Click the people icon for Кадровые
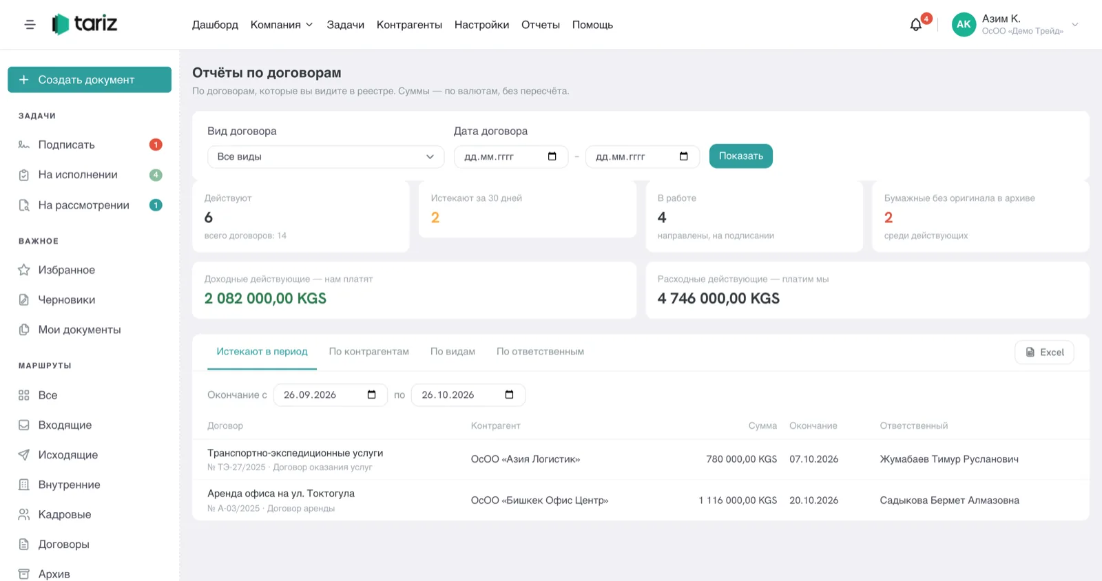1102x581 pixels. [24, 514]
